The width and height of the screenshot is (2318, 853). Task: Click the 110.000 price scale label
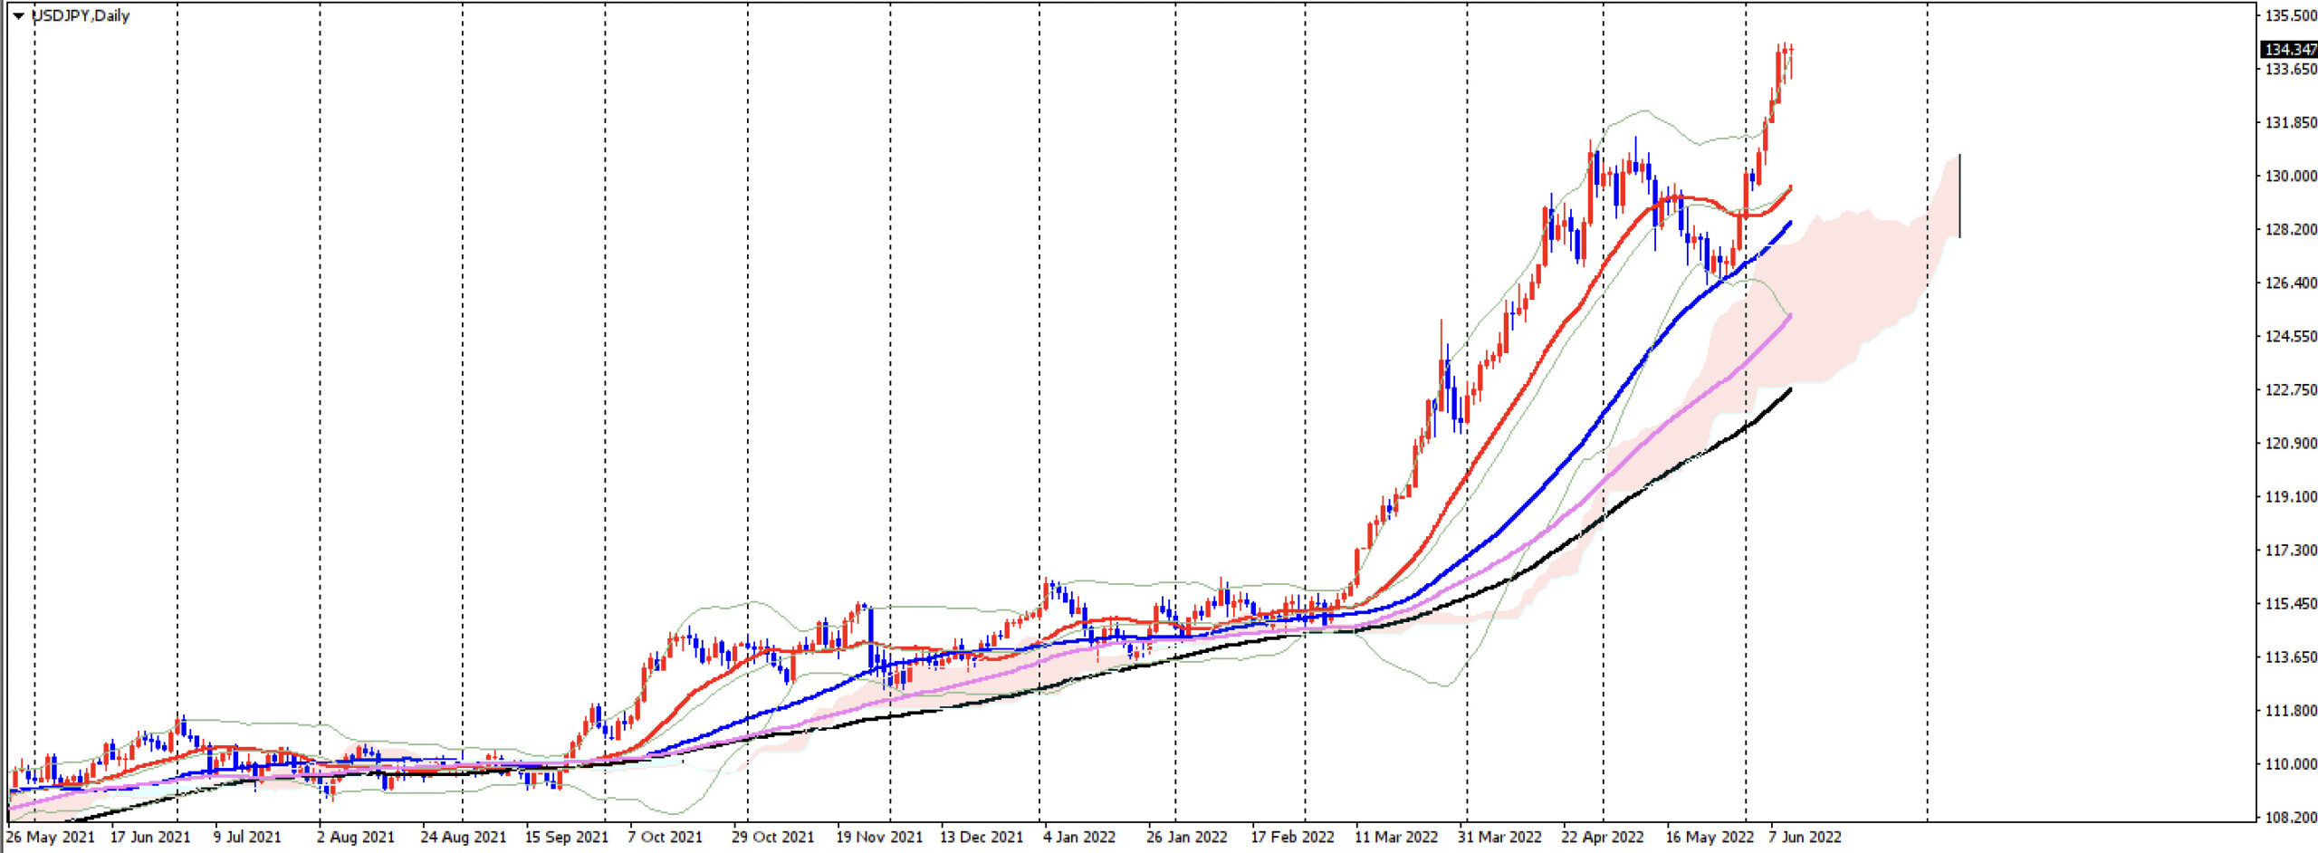[2291, 763]
